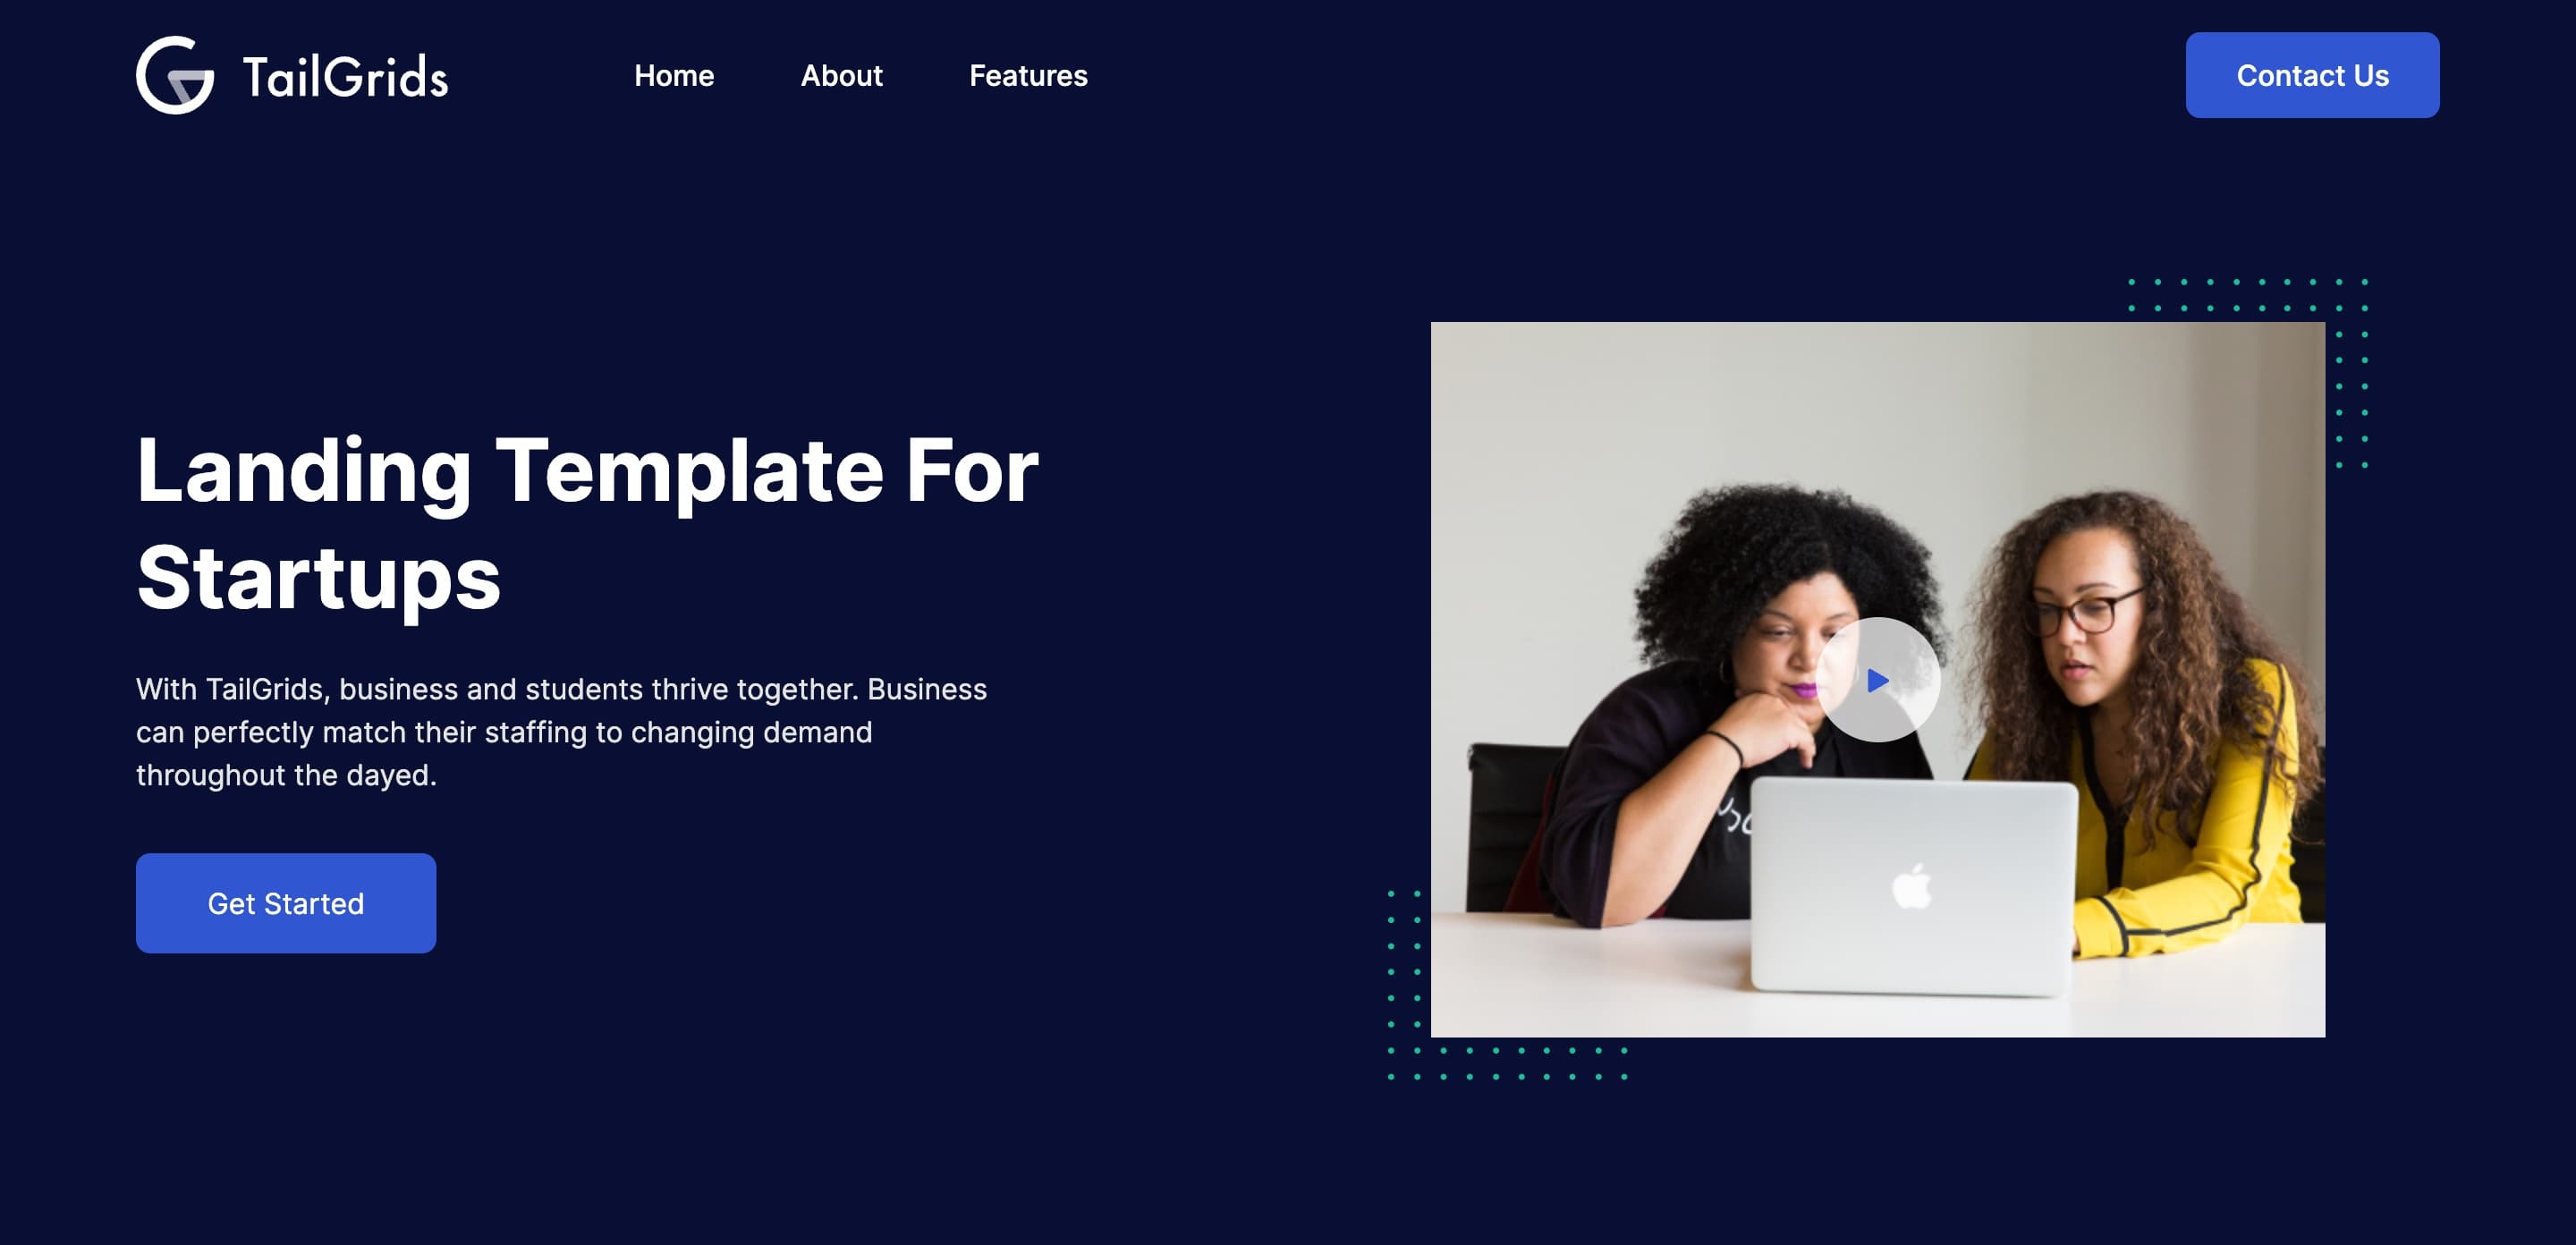Click the TailGrids logo icon
This screenshot has height=1245, width=2576.
click(176, 74)
